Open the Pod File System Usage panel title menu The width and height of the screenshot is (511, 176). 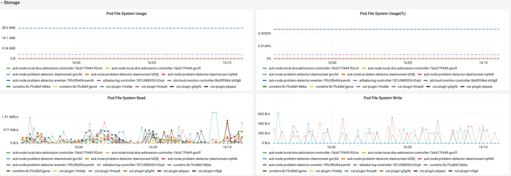click(126, 14)
